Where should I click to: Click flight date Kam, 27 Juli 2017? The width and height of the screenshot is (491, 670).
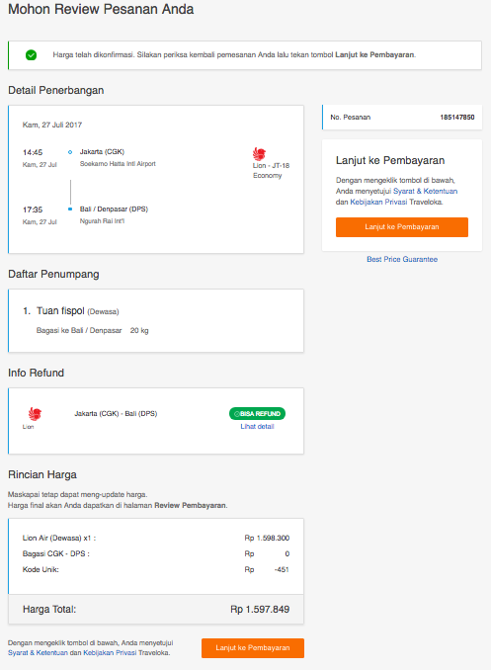tap(52, 125)
